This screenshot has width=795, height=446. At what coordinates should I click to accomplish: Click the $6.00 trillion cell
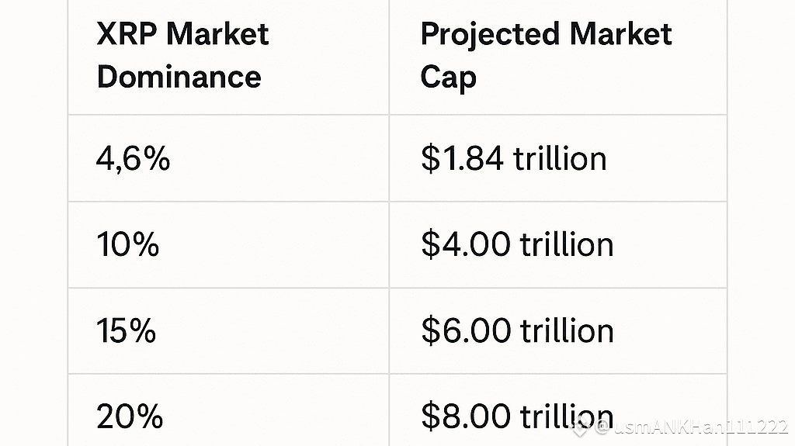pyautogui.click(x=517, y=331)
